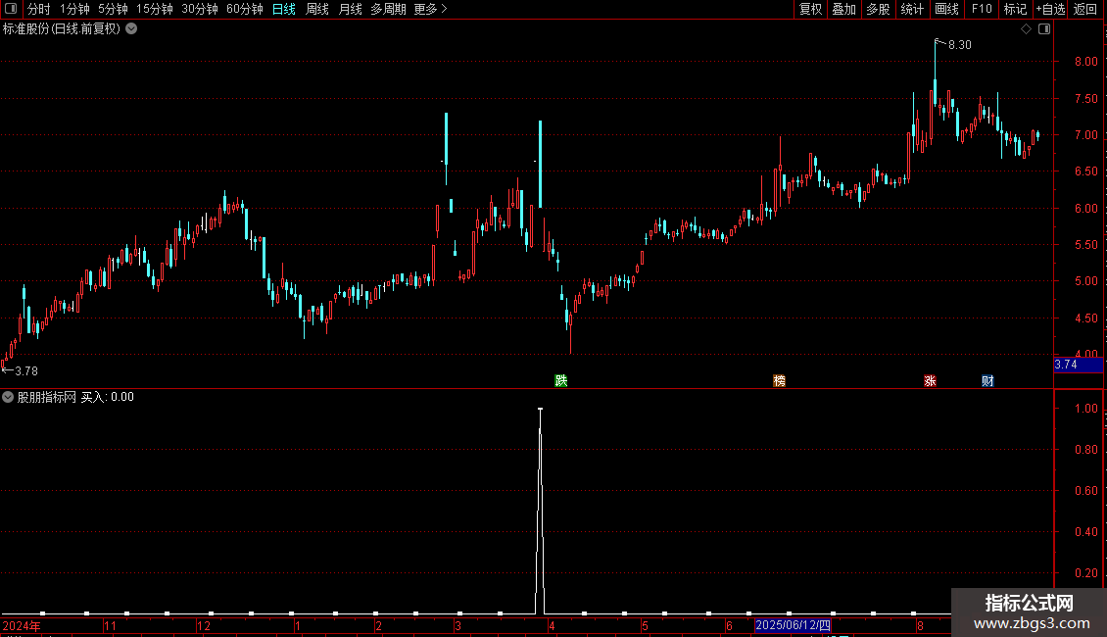Click the 标准股份(日线.前复权) chart title

coord(62,29)
